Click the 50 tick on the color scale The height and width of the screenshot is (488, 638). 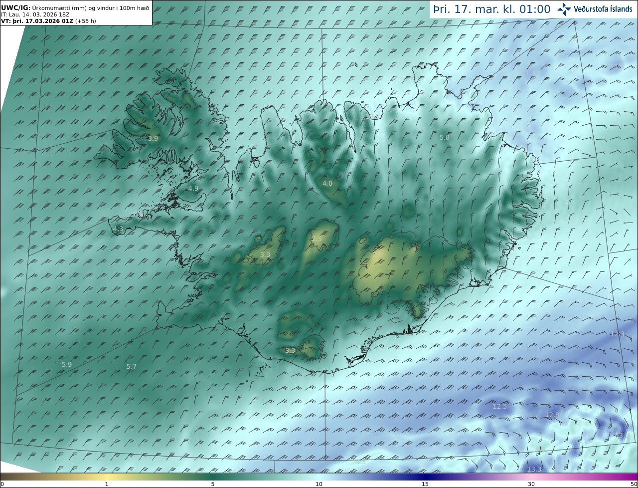pyautogui.click(x=634, y=484)
